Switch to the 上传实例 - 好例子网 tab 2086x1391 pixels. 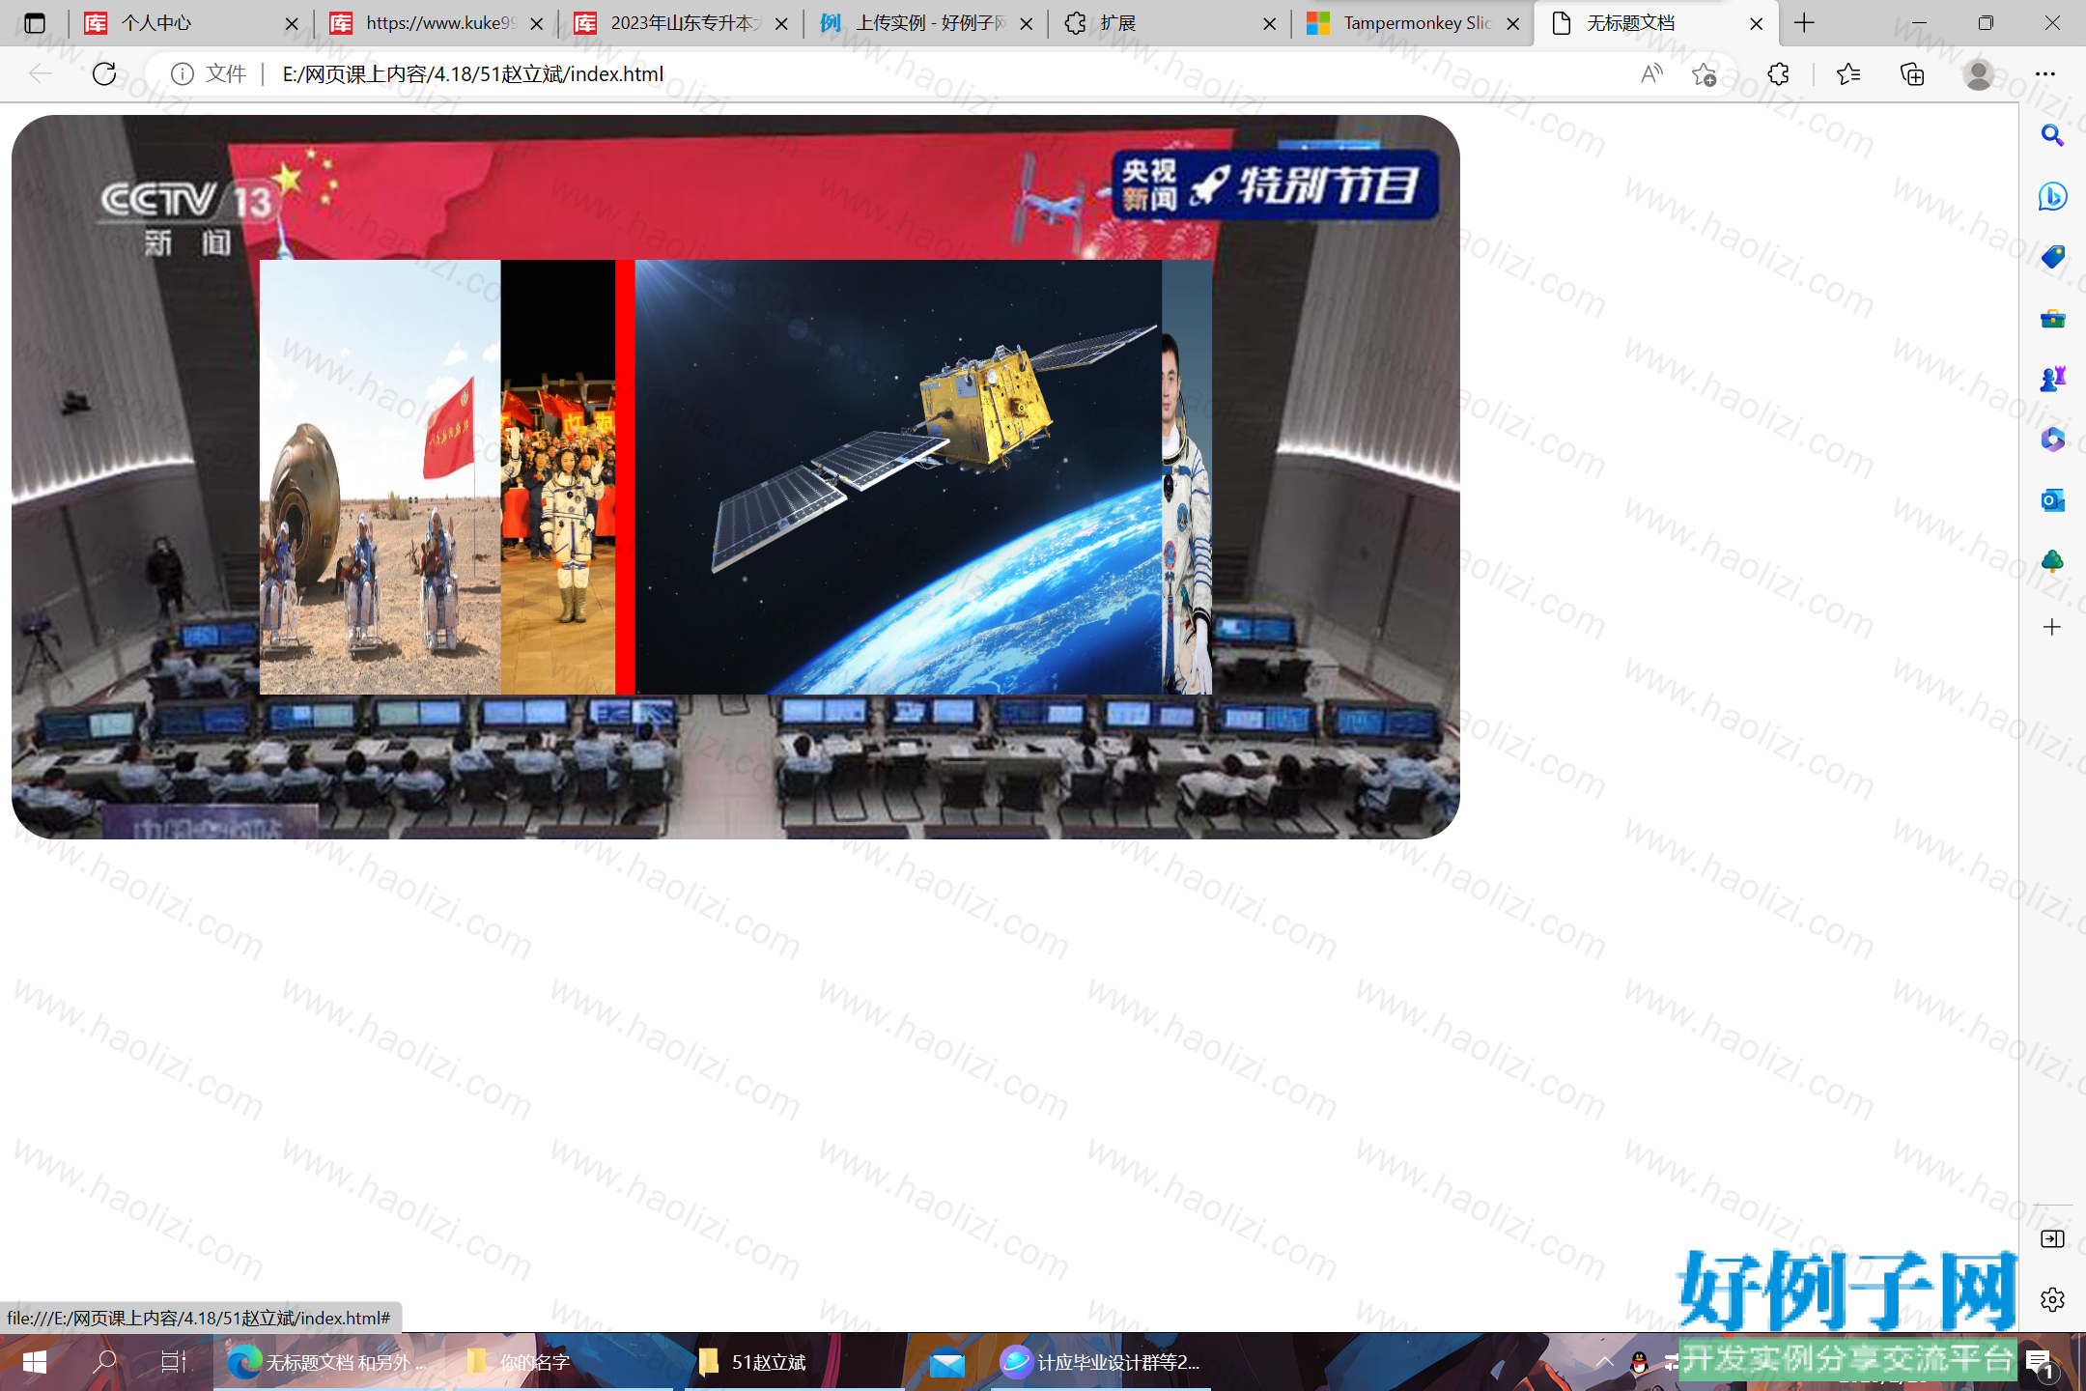925,23
